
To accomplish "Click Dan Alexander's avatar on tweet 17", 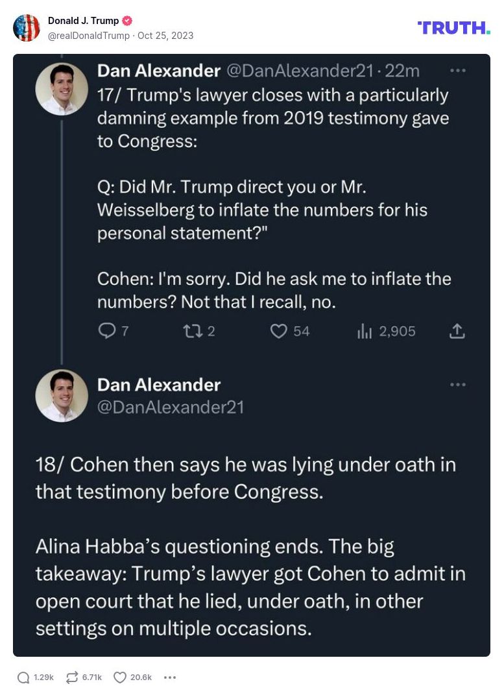I will (x=62, y=89).
